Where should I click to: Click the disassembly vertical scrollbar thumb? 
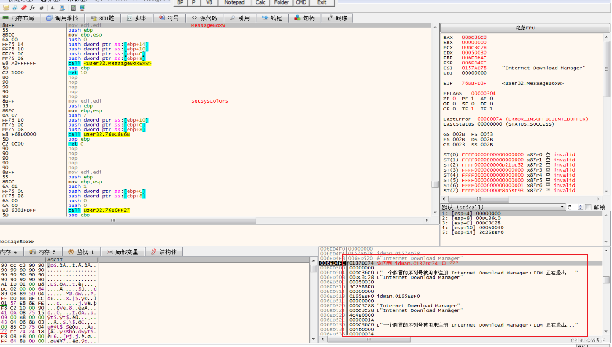pos(435,184)
